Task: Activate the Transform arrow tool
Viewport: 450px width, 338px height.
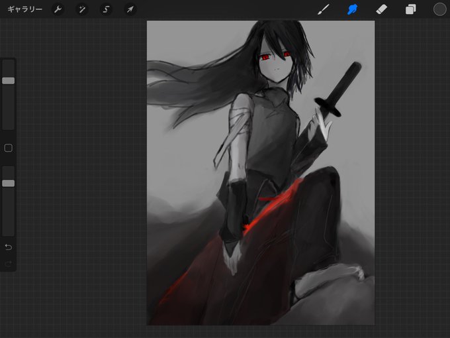Action: click(130, 9)
